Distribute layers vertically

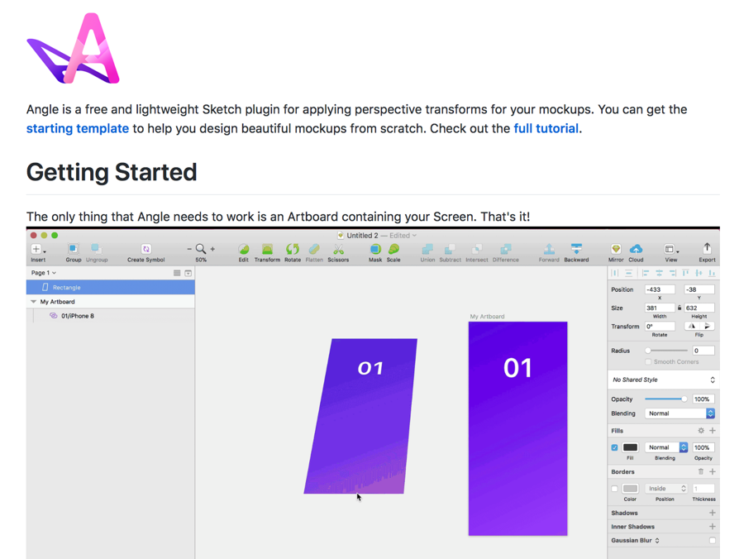pyautogui.click(x=629, y=273)
